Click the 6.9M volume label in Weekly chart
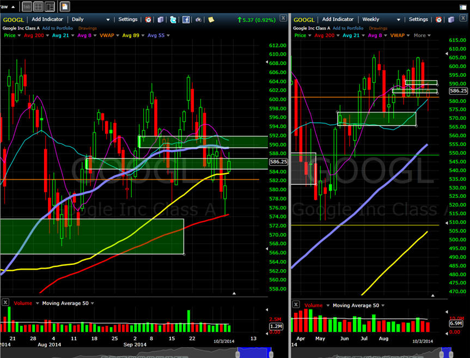This screenshot has width=470, height=358. 456,323
